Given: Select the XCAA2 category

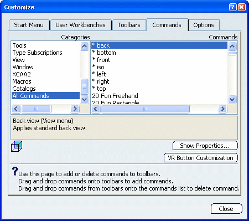Looking at the screenshot, I should click(45, 74).
